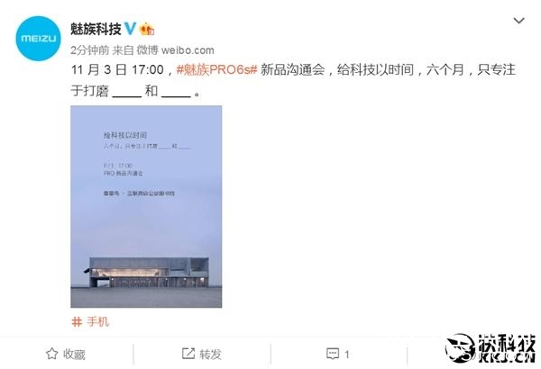This screenshot has width=541, height=369.
Task: Click the 2分钟前 timestamp
Action: (x=89, y=50)
